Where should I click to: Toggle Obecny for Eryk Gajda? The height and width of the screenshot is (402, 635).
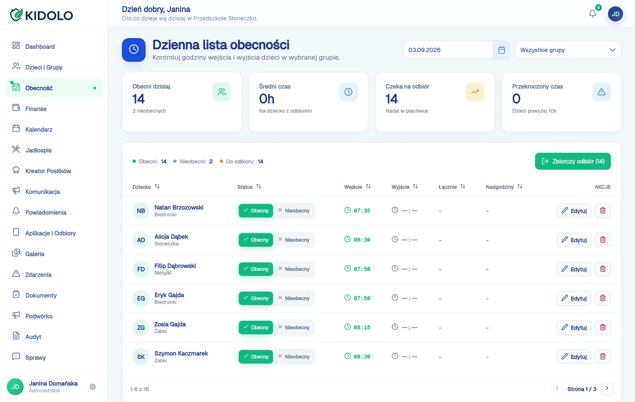click(256, 298)
